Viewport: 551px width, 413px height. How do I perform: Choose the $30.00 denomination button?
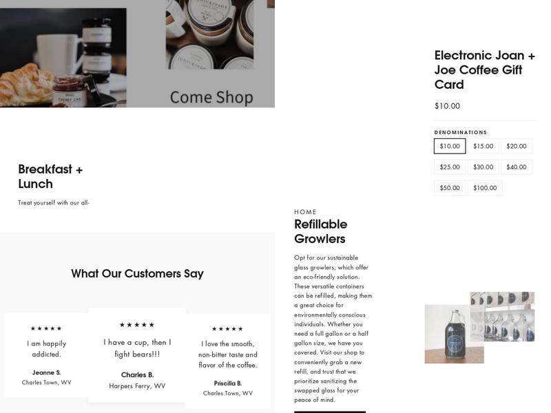(483, 167)
